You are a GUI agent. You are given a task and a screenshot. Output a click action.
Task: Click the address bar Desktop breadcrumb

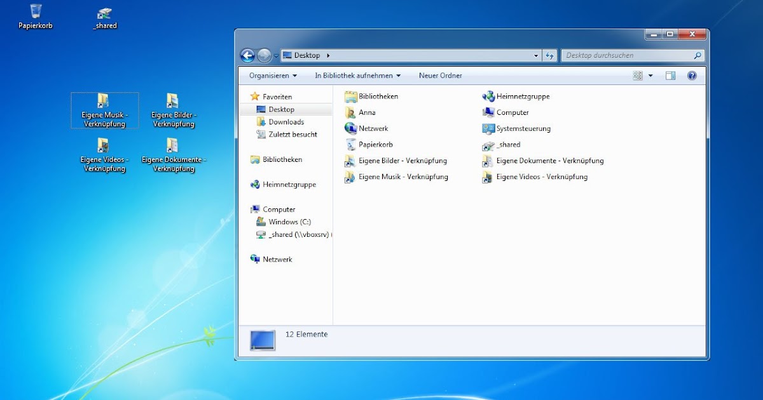pos(307,55)
